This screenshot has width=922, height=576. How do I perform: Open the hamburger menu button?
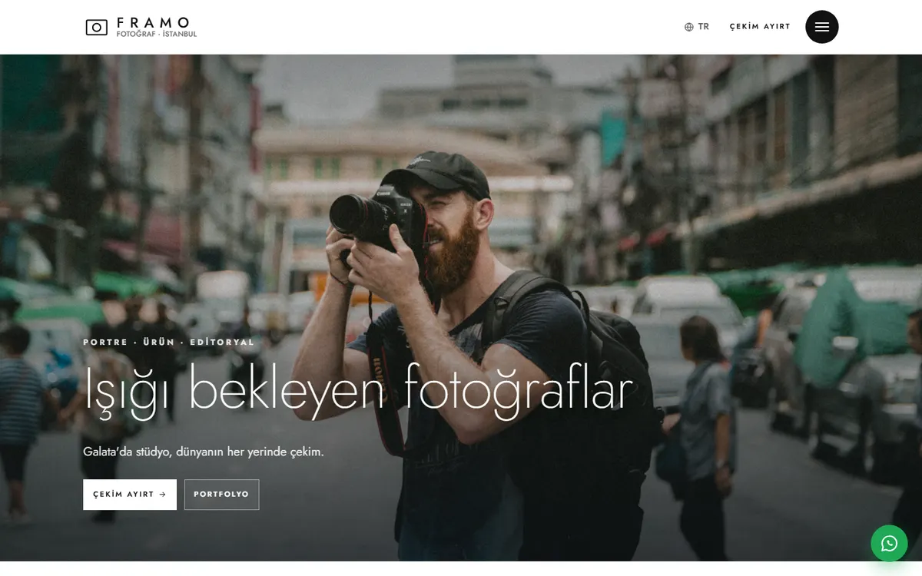pyautogui.click(x=822, y=27)
